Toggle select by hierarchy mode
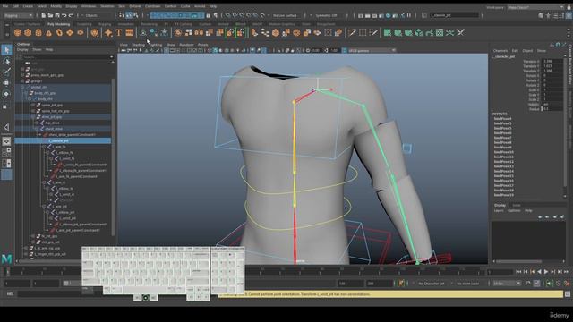This screenshot has width=573, height=322. (122, 15)
